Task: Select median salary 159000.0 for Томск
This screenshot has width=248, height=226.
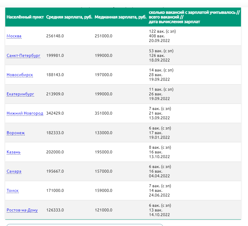Action: [x=104, y=191]
